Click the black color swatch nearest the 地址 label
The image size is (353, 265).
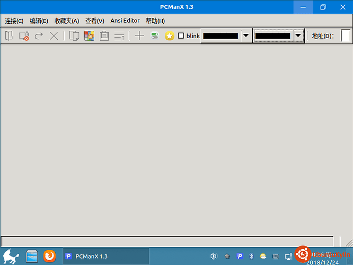point(273,36)
